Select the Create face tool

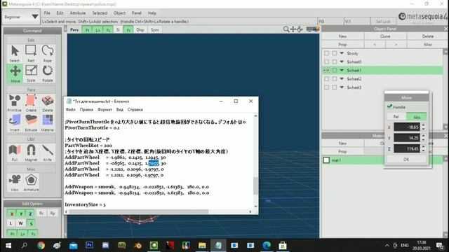[31, 103]
